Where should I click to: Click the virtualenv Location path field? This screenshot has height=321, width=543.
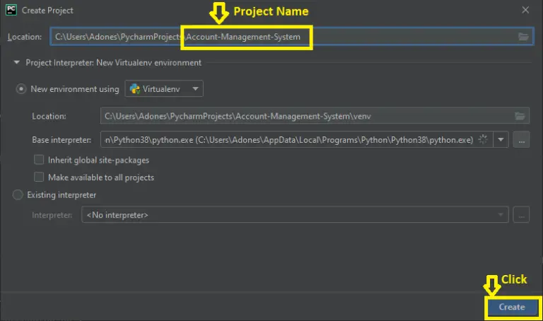click(315, 116)
